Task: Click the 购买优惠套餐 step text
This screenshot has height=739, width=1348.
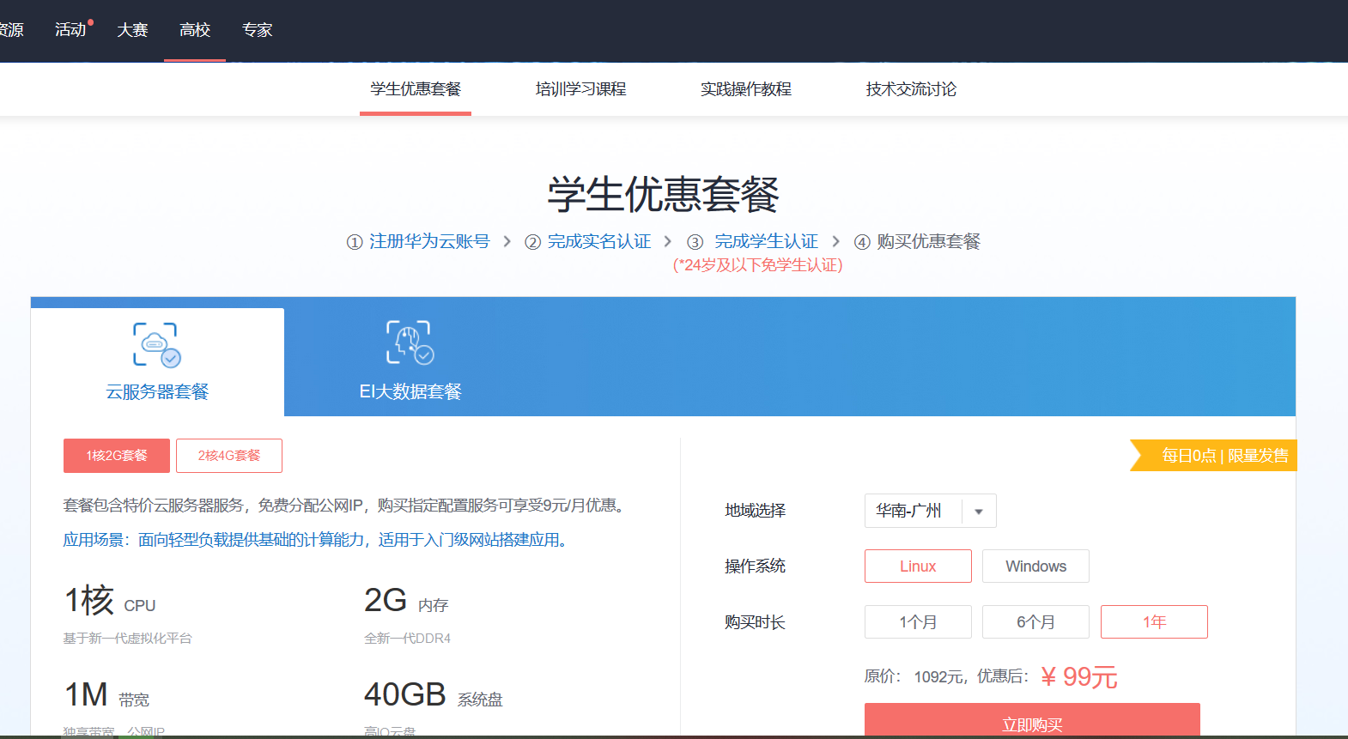Action: tap(928, 241)
